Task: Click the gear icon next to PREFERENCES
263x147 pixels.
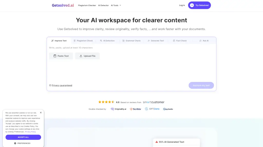Action: 15,143
